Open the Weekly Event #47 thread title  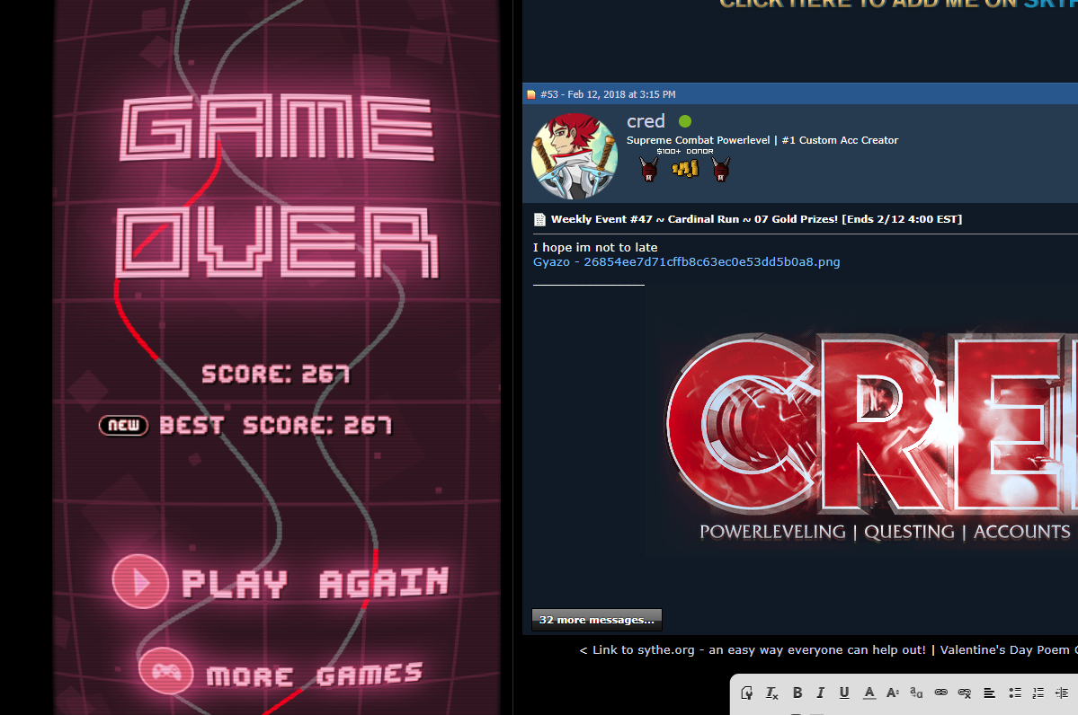756,219
